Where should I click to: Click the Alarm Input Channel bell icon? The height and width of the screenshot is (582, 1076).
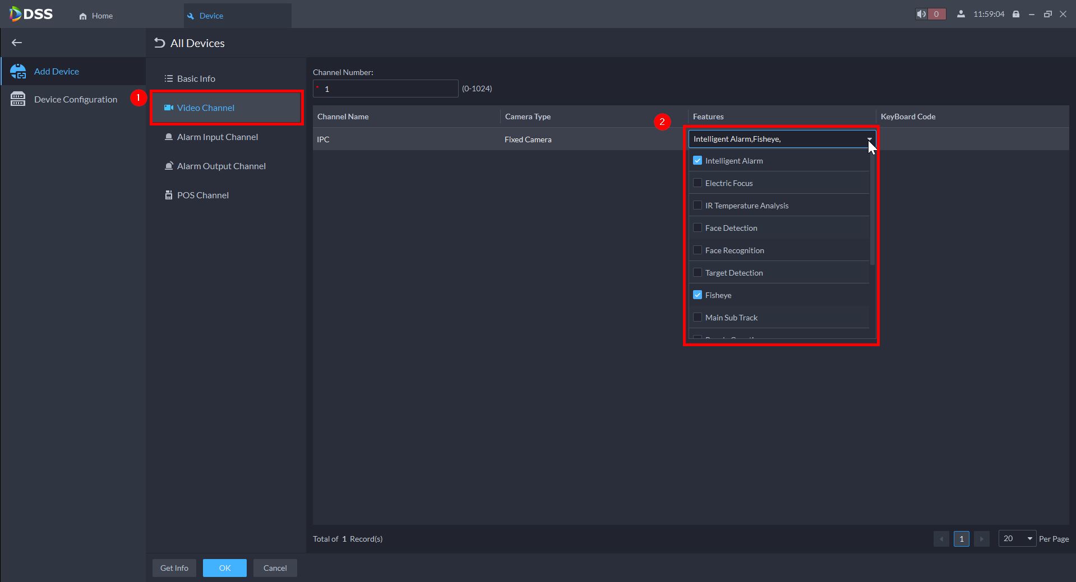pyautogui.click(x=168, y=137)
